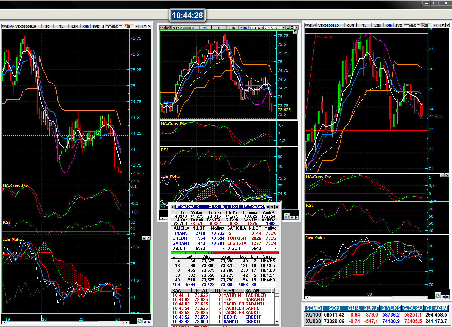Click the G.HACIM column header in index table

point(436,308)
